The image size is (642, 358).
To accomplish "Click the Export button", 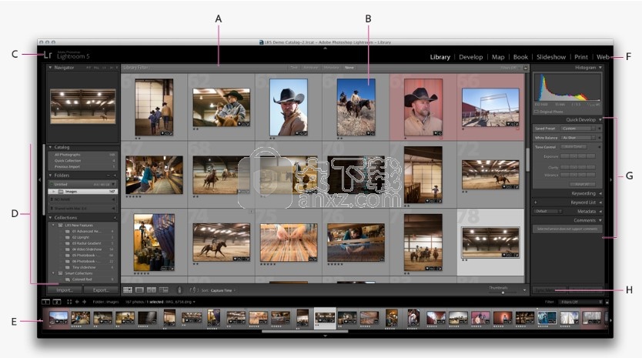I will tap(101, 290).
